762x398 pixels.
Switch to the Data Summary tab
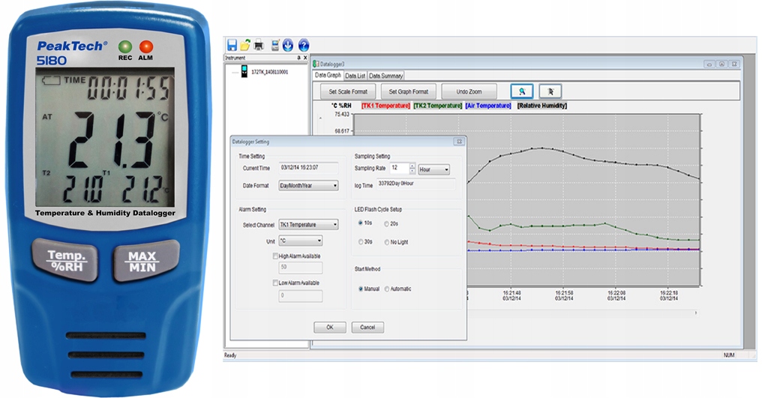click(x=385, y=76)
